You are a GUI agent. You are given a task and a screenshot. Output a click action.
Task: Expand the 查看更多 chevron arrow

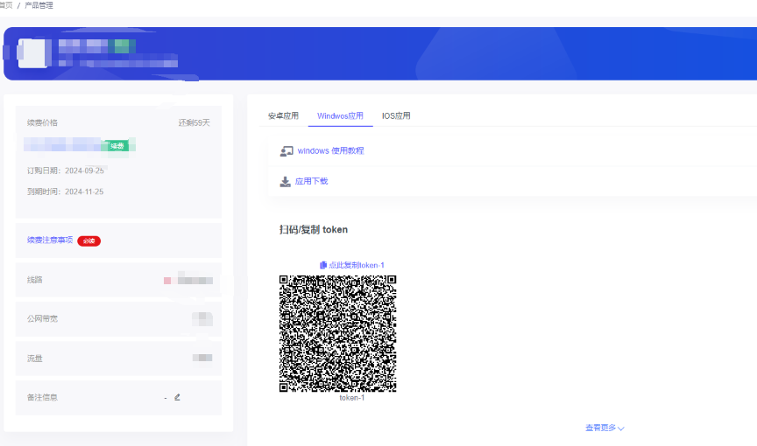tap(621, 429)
